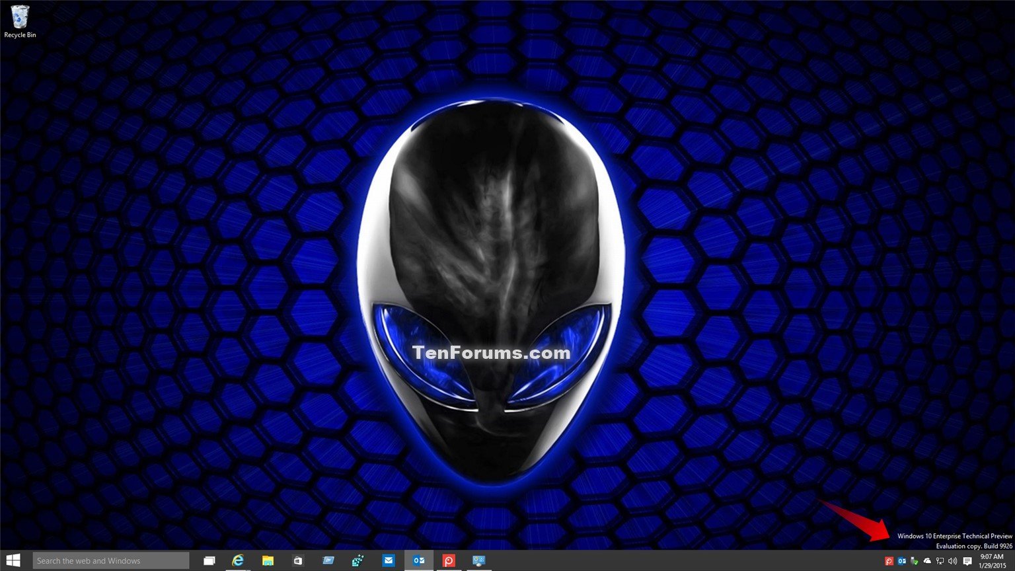Click the red P icon in system tray
Image resolution: width=1015 pixels, height=571 pixels.
889,561
